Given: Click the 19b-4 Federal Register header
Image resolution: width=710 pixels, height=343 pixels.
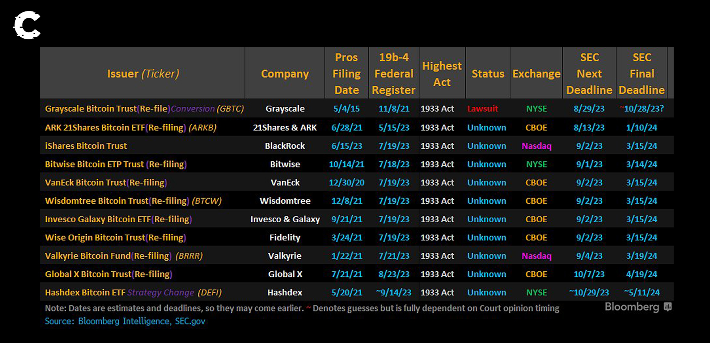Looking at the screenshot, I should pos(394,74).
